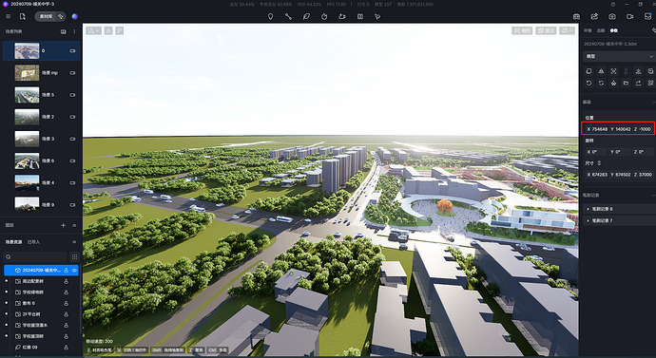Toggle the lock on the 2F平台树 row
This screenshot has height=358, width=656.
tap(67, 314)
